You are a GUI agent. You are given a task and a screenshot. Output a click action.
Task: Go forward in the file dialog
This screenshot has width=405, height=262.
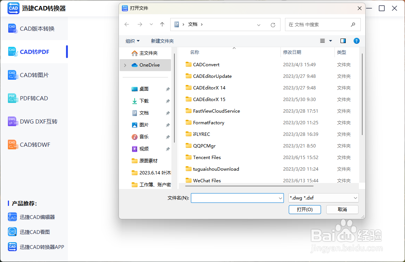tap(140, 24)
